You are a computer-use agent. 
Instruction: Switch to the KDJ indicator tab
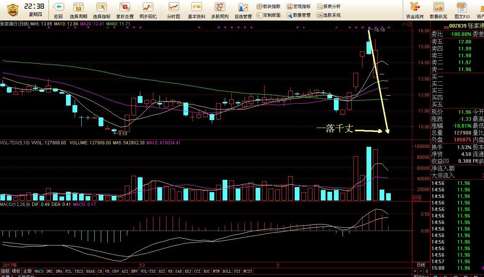188,271
